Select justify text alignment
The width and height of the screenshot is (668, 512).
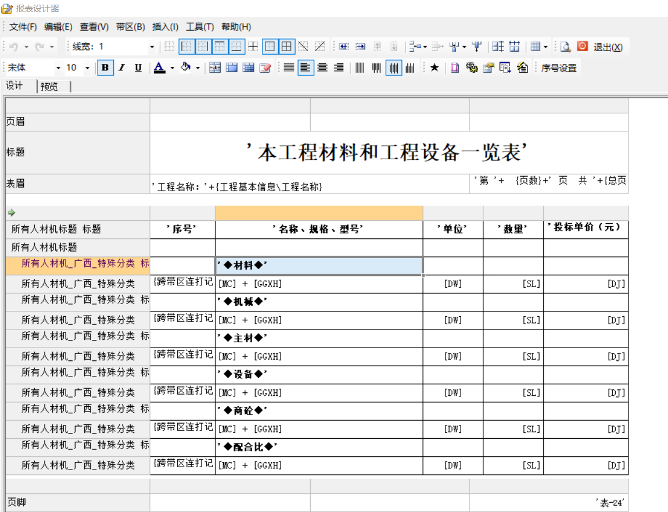tap(289, 68)
